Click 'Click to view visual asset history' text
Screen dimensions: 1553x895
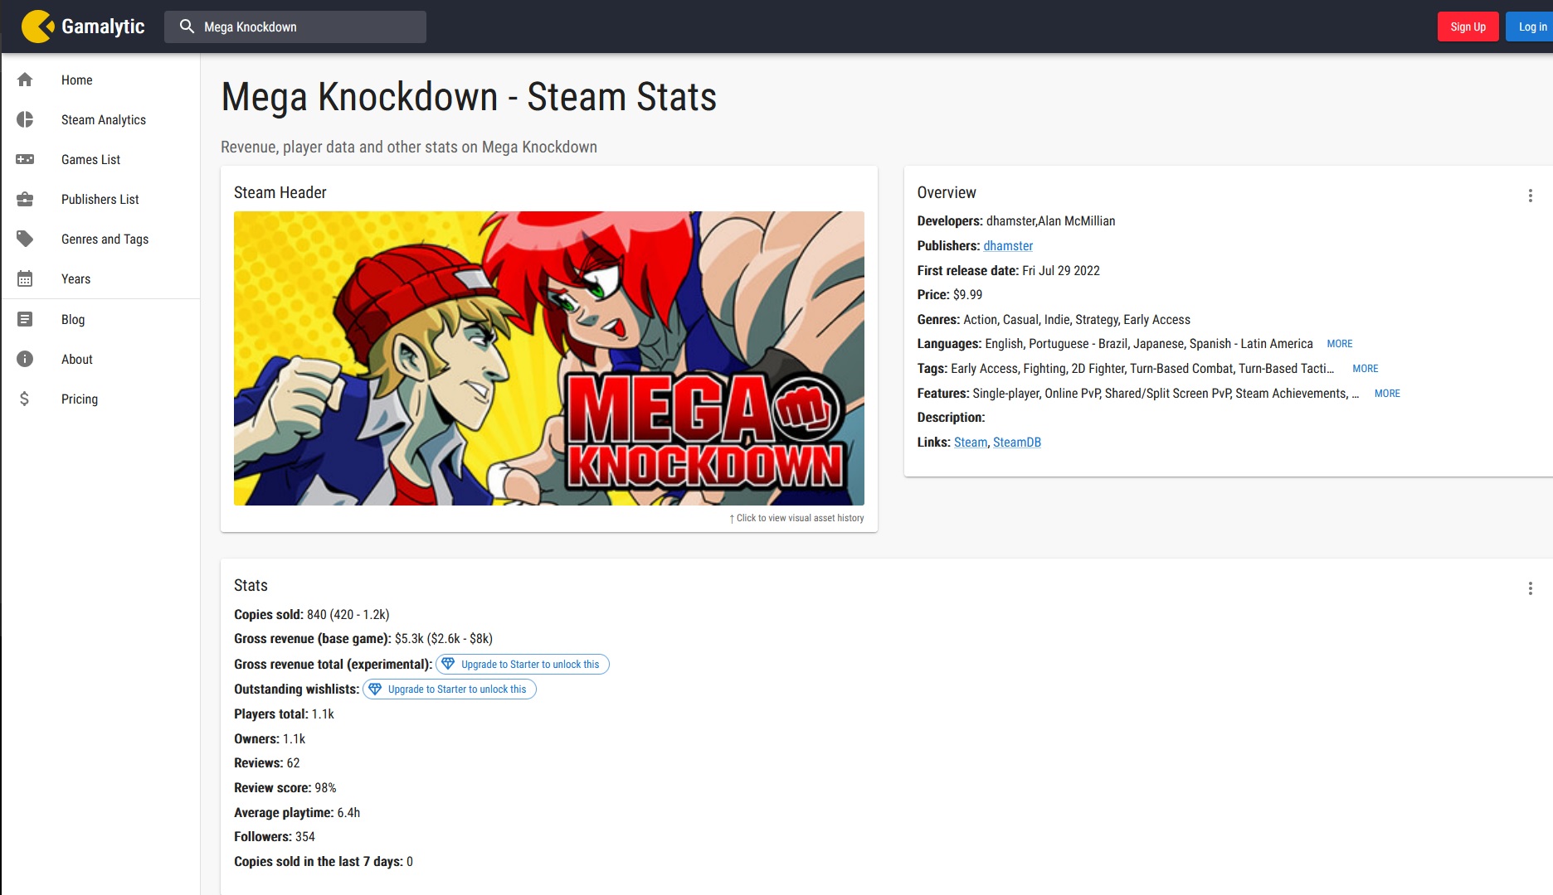(796, 518)
